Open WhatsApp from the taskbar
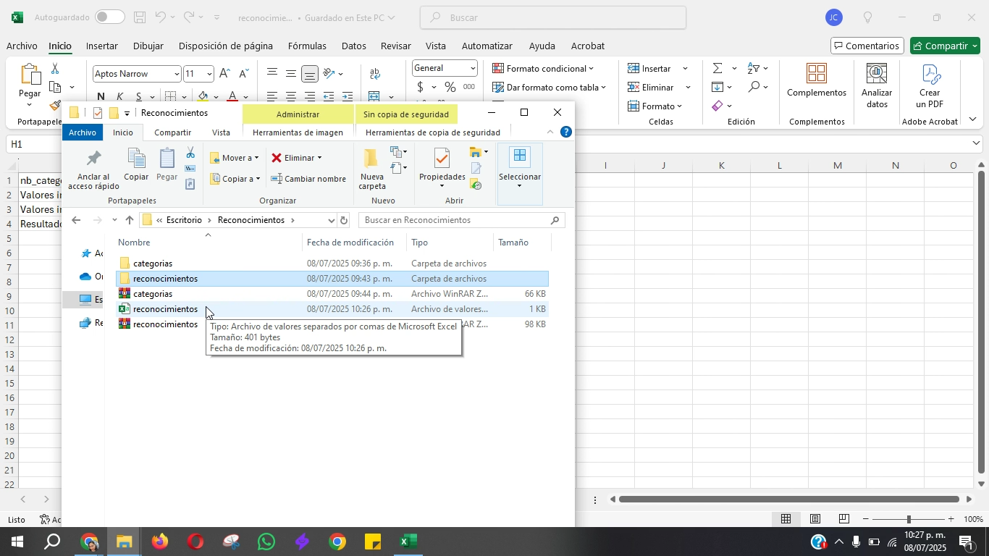989x556 pixels. [266, 542]
